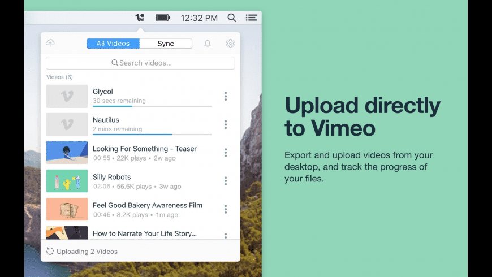Switch to All Videos tab
The height and width of the screenshot is (277, 492).
pos(113,44)
